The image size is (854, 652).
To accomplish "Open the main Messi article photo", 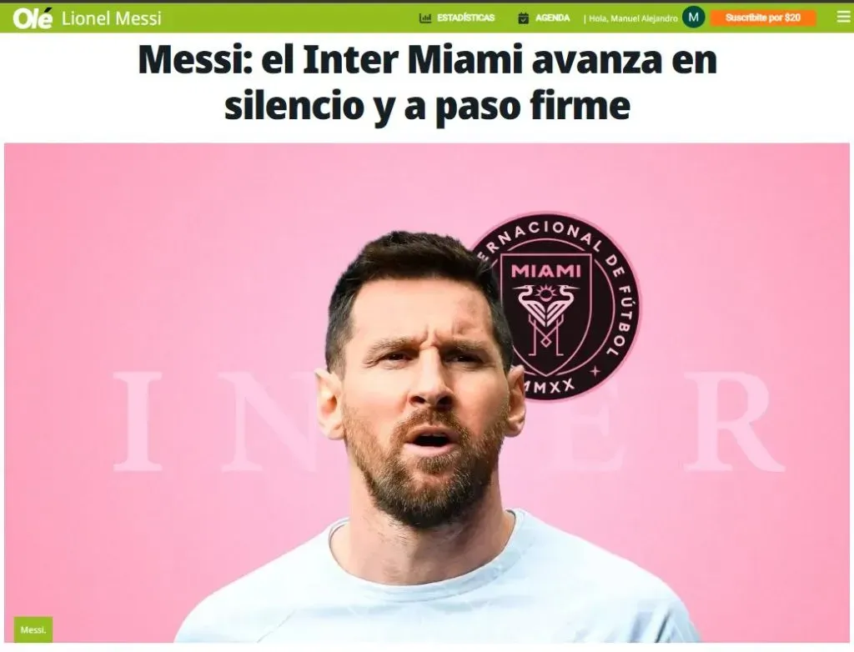I will tap(427, 393).
